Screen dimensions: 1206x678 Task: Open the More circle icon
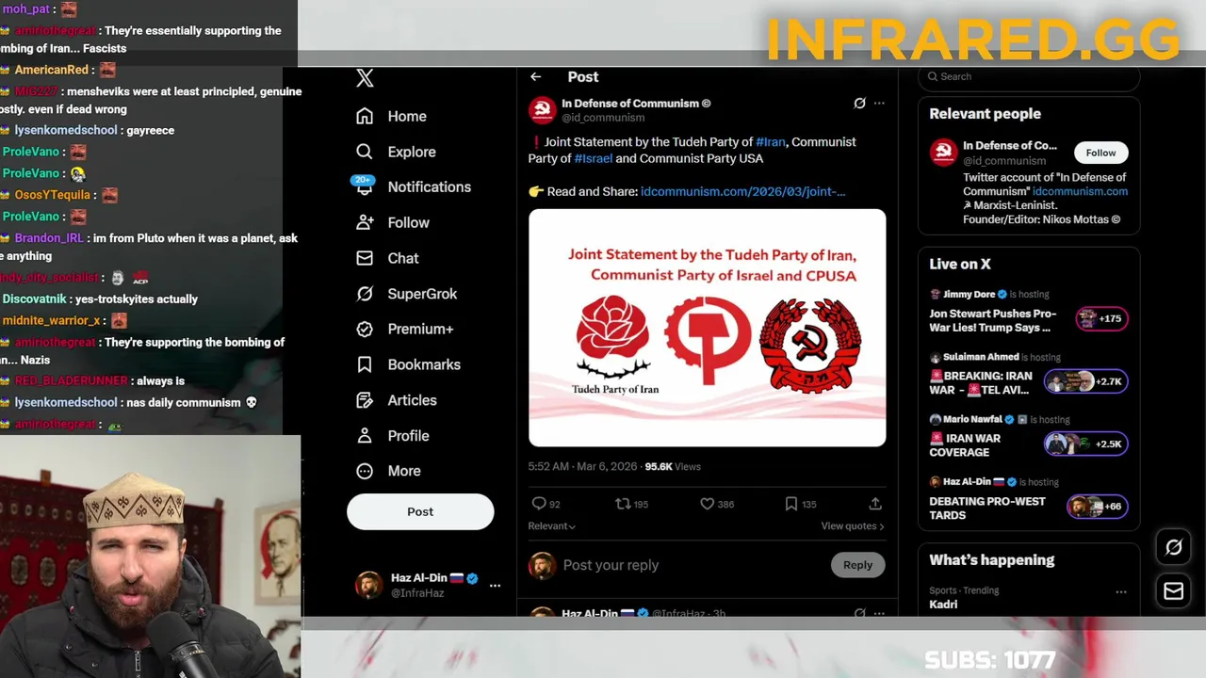pyautogui.click(x=365, y=471)
